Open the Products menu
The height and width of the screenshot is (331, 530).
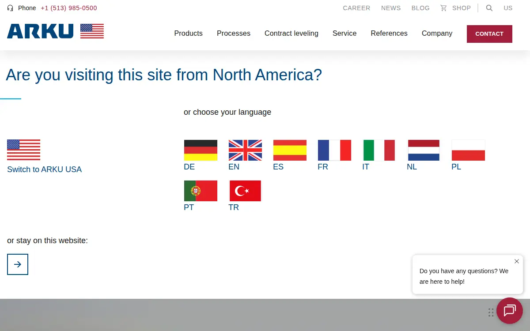point(189,34)
